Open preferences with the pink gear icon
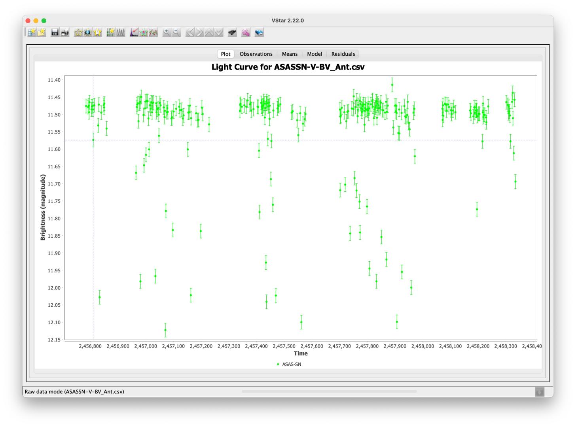 [x=246, y=32]
